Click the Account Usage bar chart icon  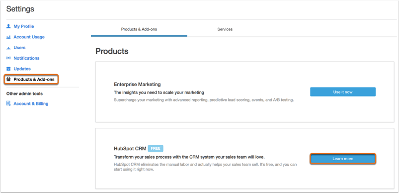pyautogui.click(x=8, y=37)
